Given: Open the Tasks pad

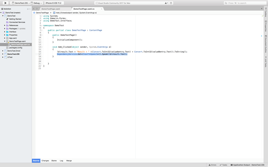Looking at the screenshot, I should point(223,165).
